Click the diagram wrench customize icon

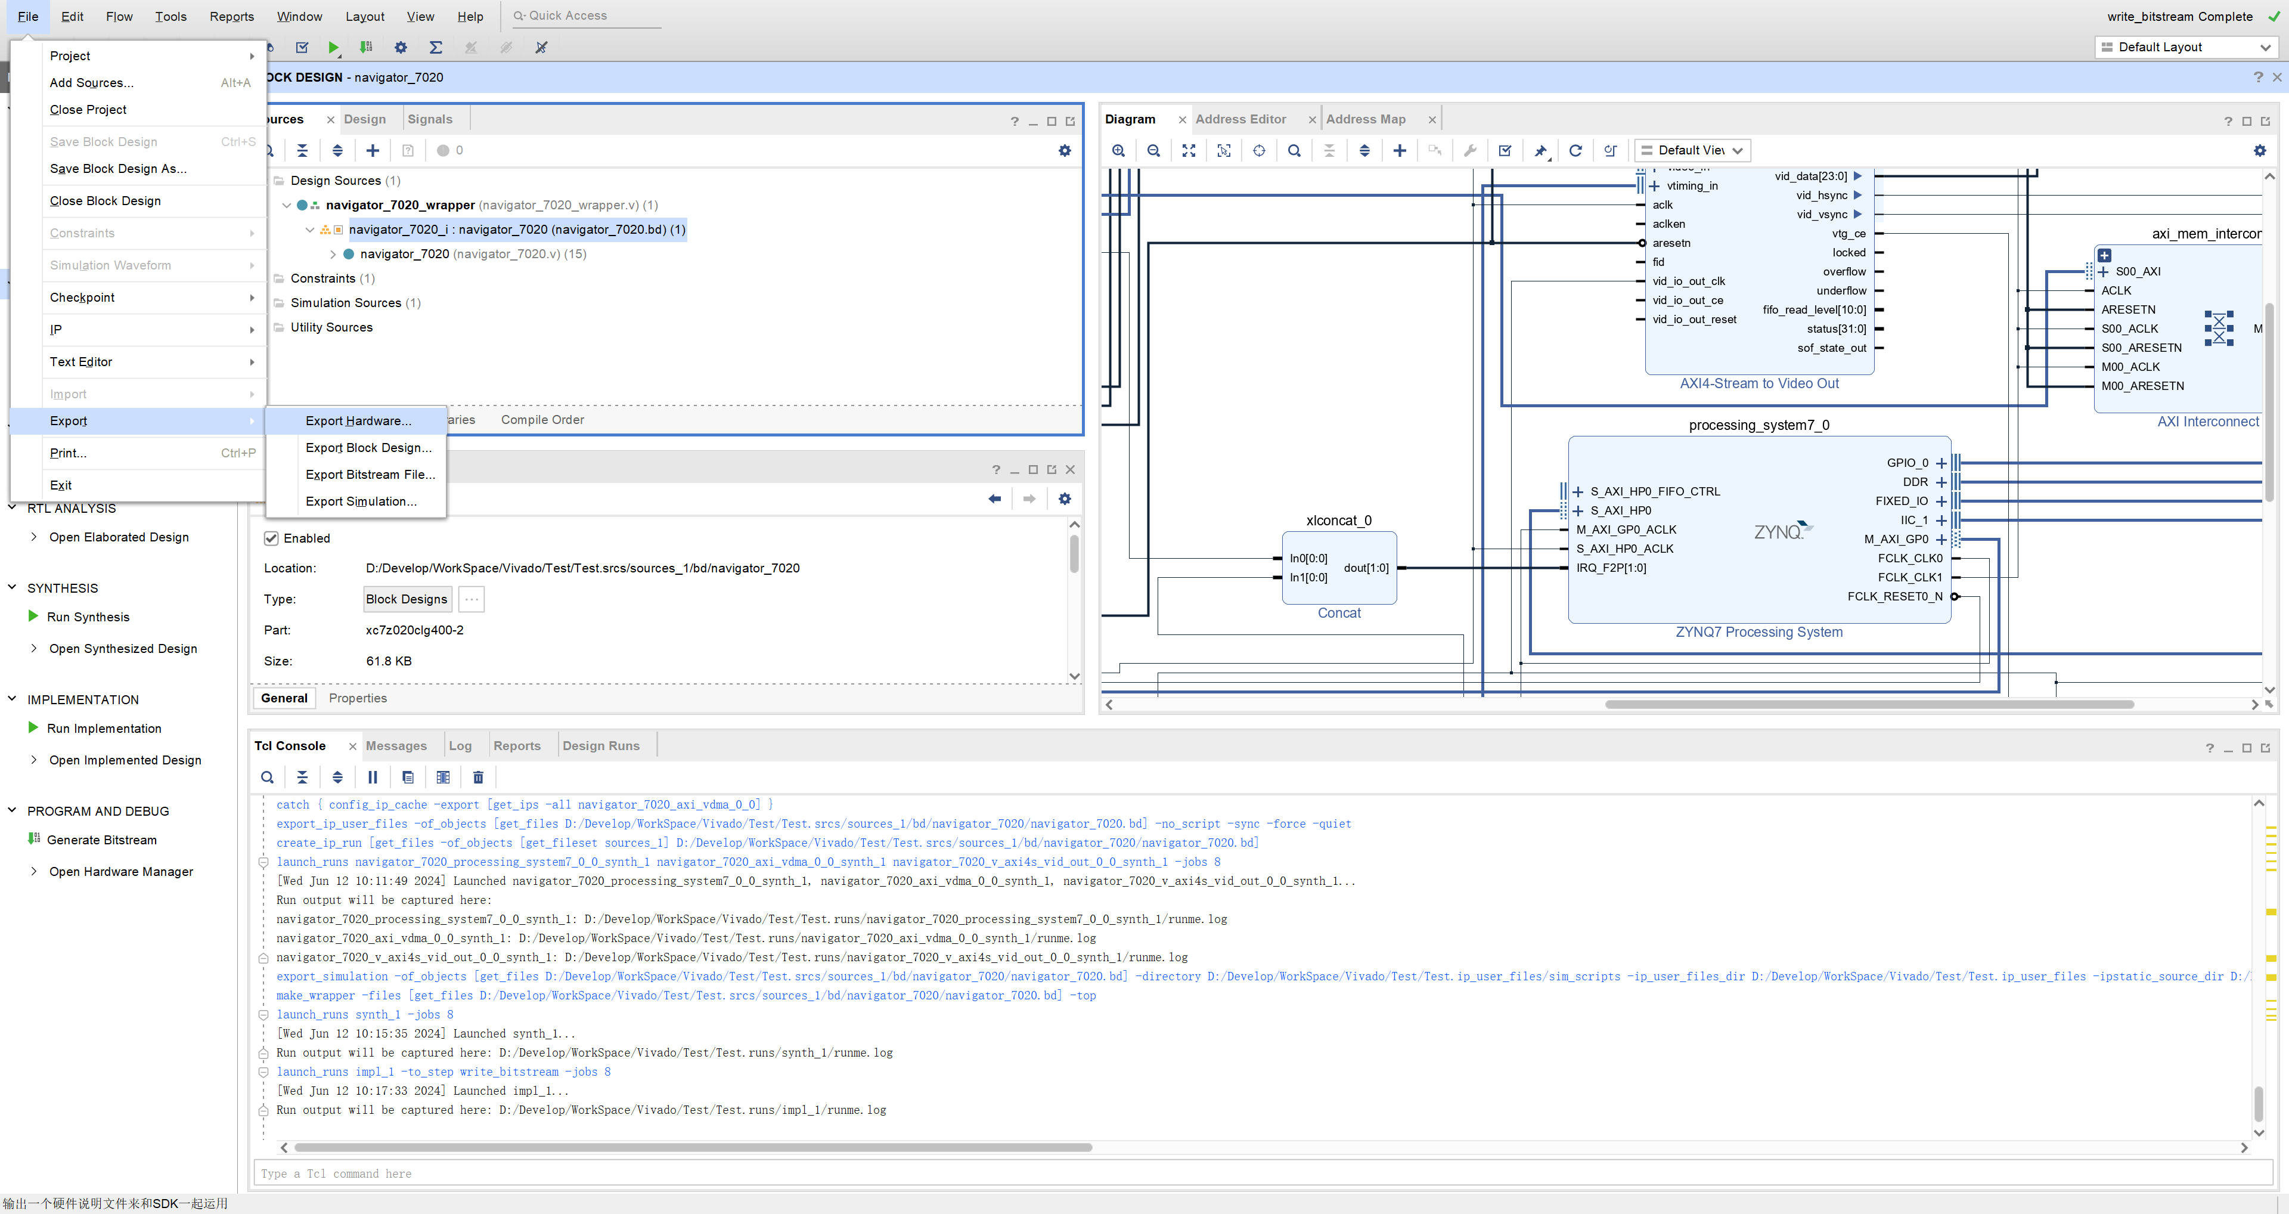[1470, 150]
